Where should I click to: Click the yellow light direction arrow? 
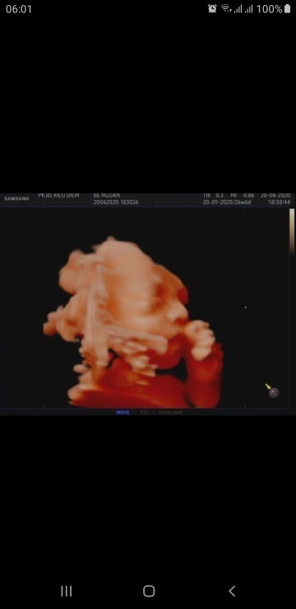point(268,386)
